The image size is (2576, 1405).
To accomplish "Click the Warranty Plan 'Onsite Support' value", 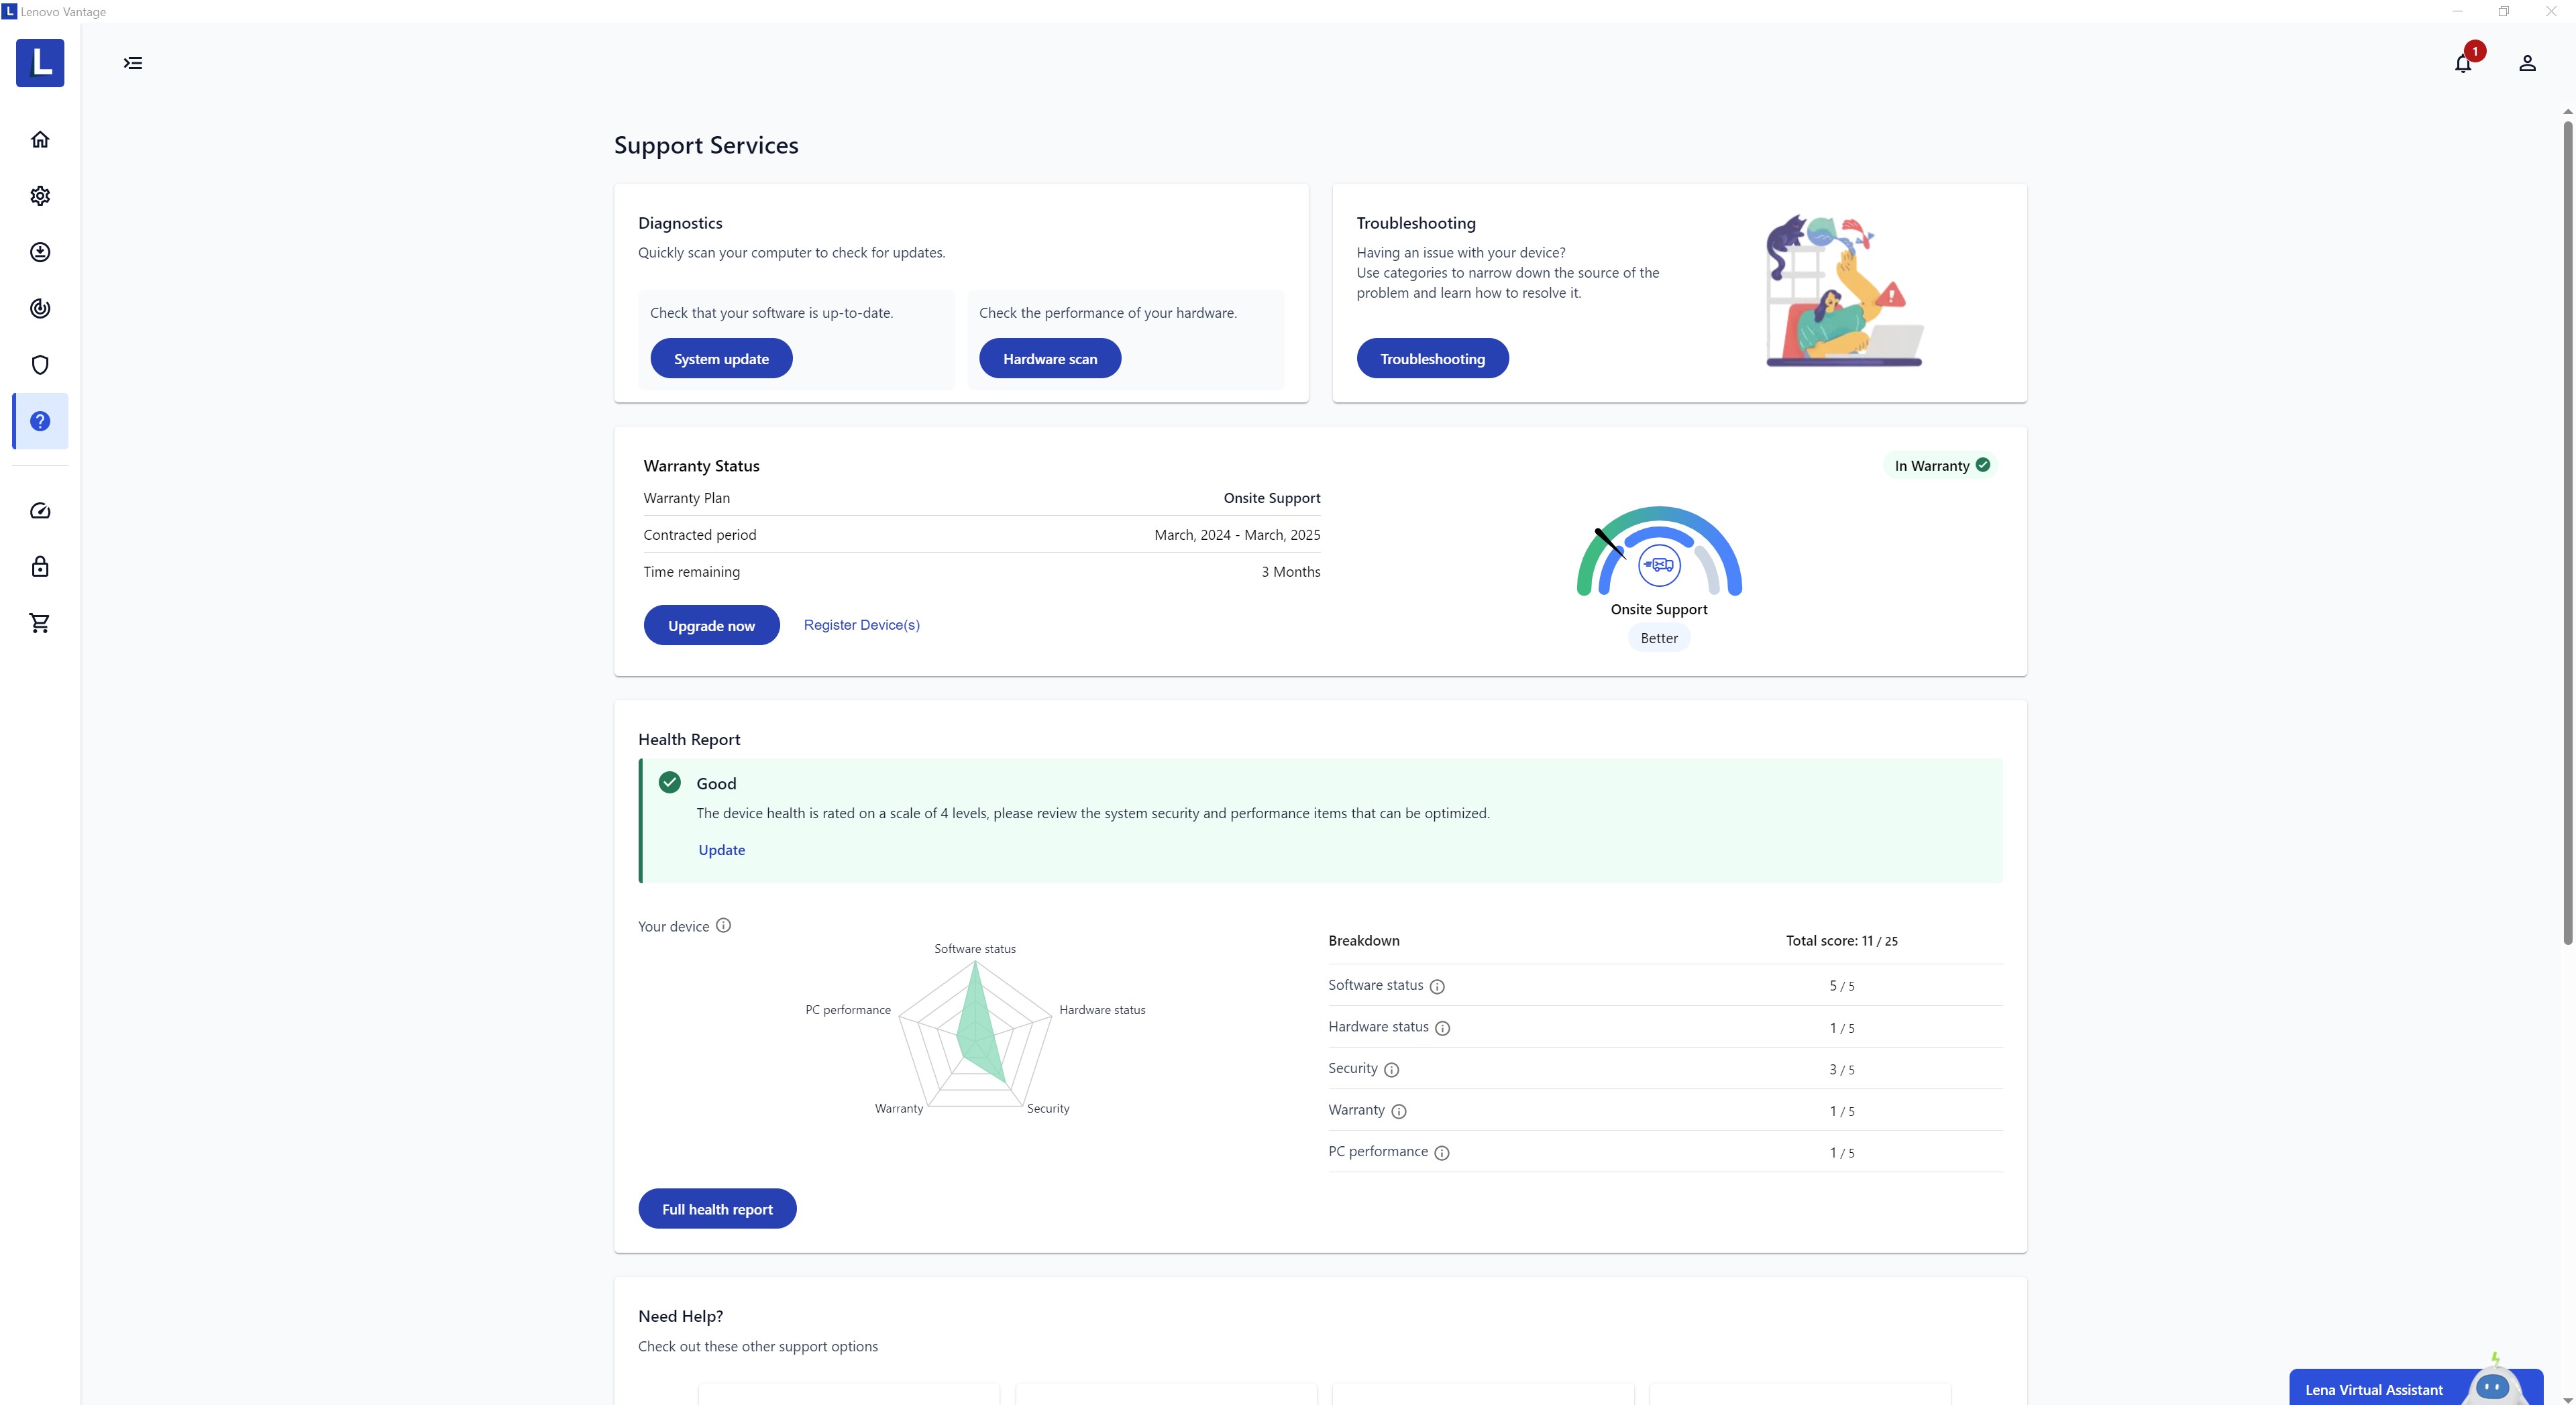I will 1272,498.
